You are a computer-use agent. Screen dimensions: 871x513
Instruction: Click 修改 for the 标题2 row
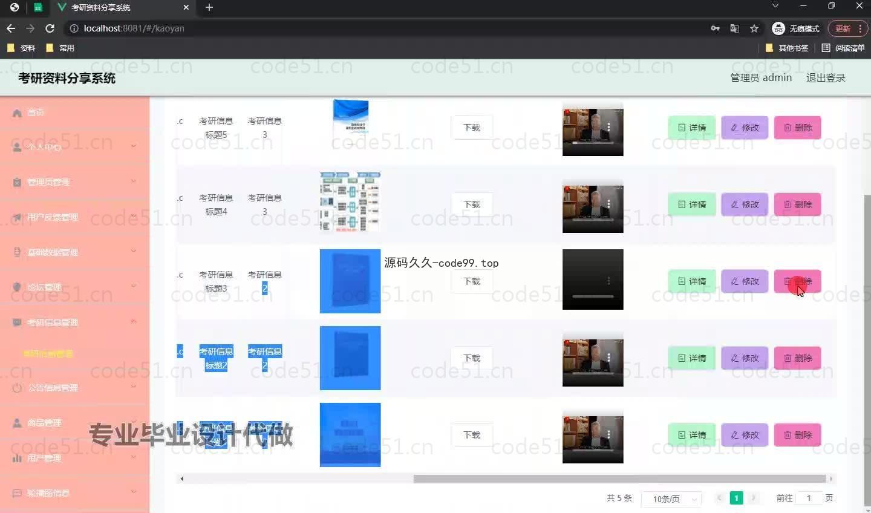pos(745,358)
